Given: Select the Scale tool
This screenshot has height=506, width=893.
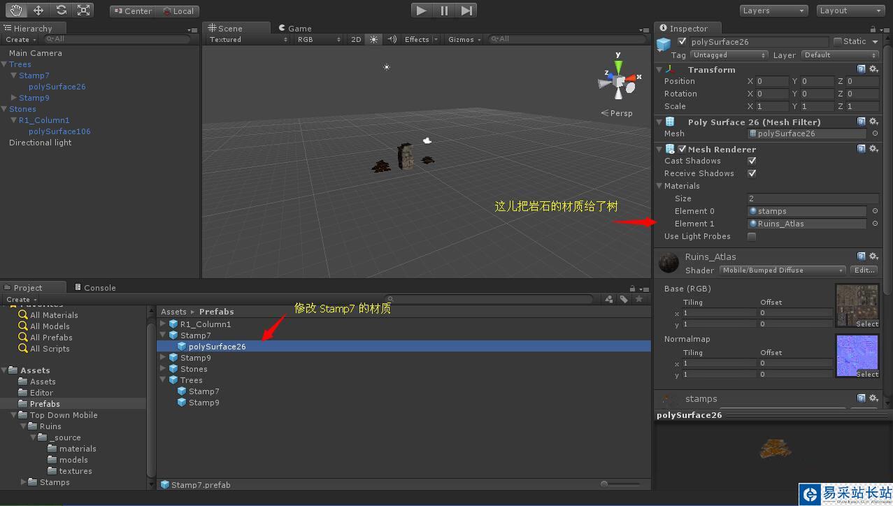Looking at the screenshot, I should pyautogui.click(x=84, y=10).
